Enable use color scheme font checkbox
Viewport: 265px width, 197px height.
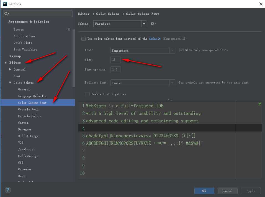click(x=84, y=39)
